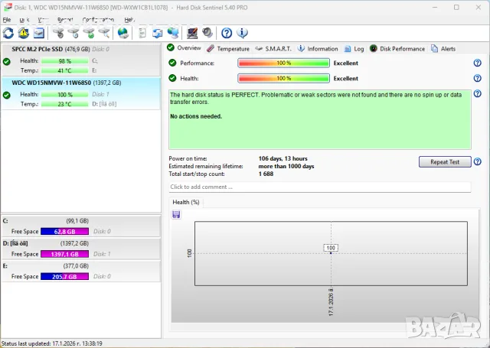Click the Refresh toolbar icon

click(x=8, y=33)
